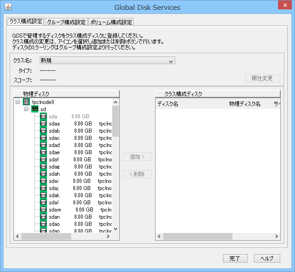Image resolution: width=295 pixels, height=272 pixels.
Task: Select the sdak row label
Action: click(x=54, y=195)
